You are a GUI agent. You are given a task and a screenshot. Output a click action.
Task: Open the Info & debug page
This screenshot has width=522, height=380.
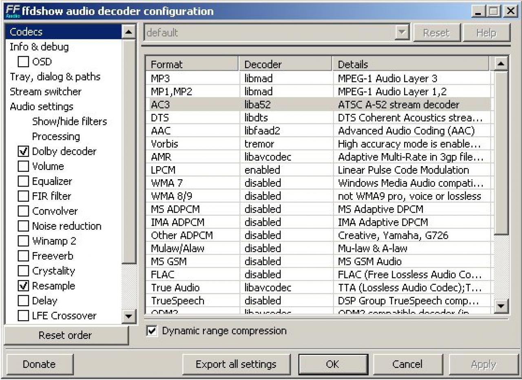[x=39, y=47]
